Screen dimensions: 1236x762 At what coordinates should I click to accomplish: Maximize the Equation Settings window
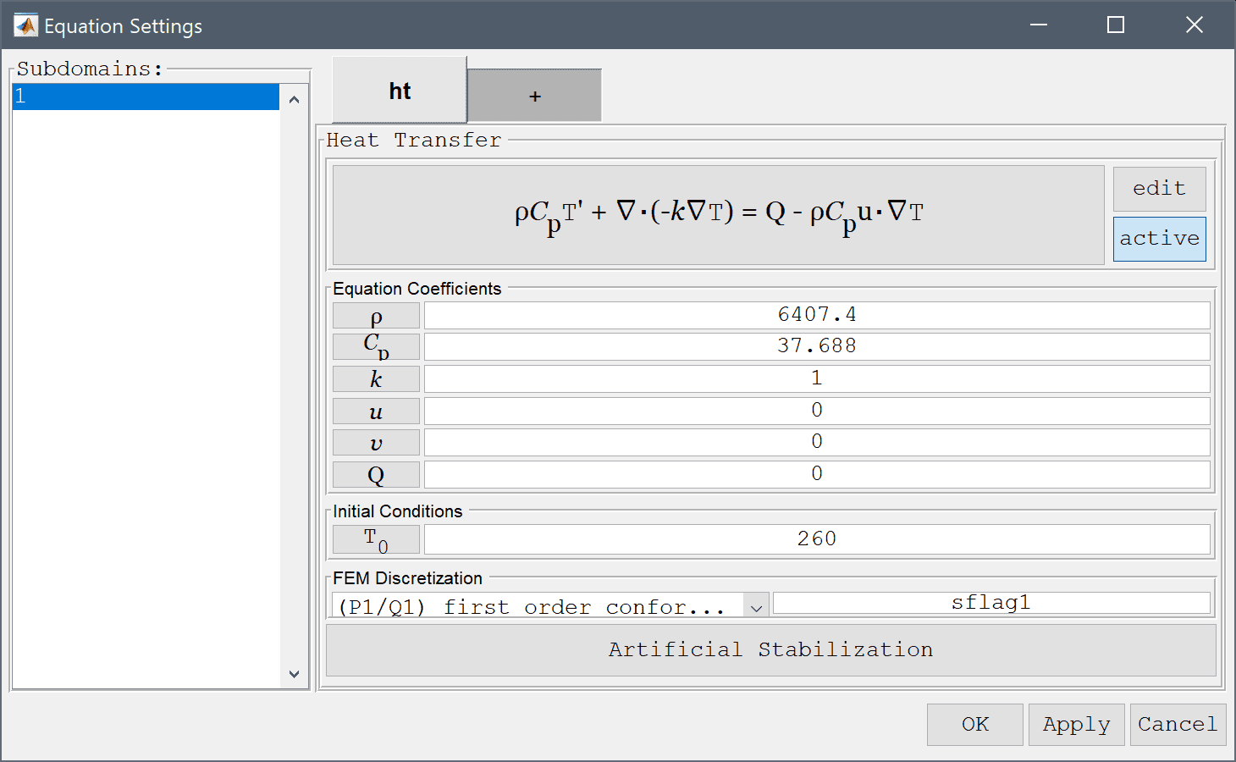[1116, 25]
